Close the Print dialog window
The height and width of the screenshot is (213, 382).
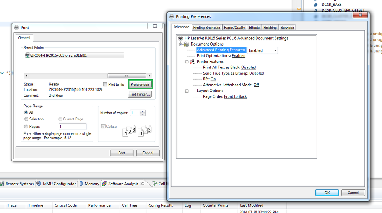tap(155, 26)
